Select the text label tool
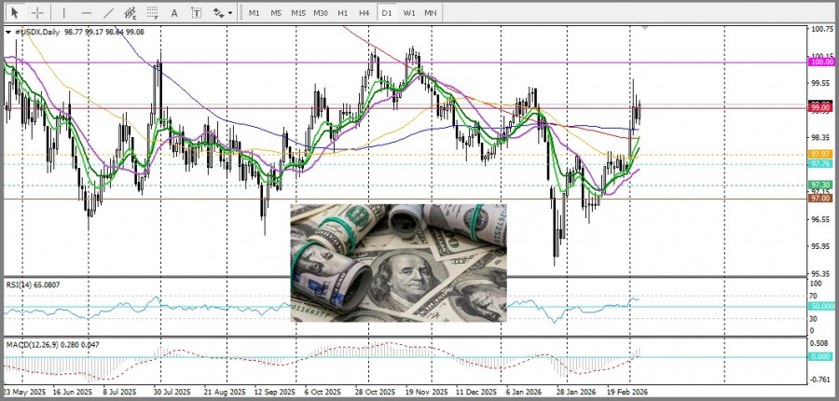The height and width of the screenshot is (401, 839). tap(197, 13)
